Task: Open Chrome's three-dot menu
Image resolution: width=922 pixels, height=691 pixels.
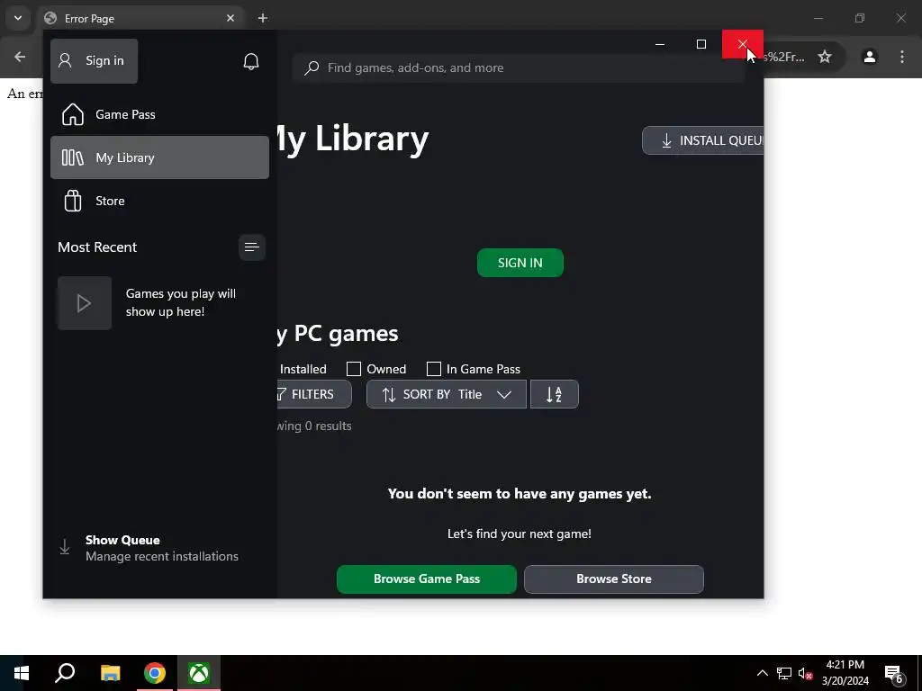Action: coord(902,57)
